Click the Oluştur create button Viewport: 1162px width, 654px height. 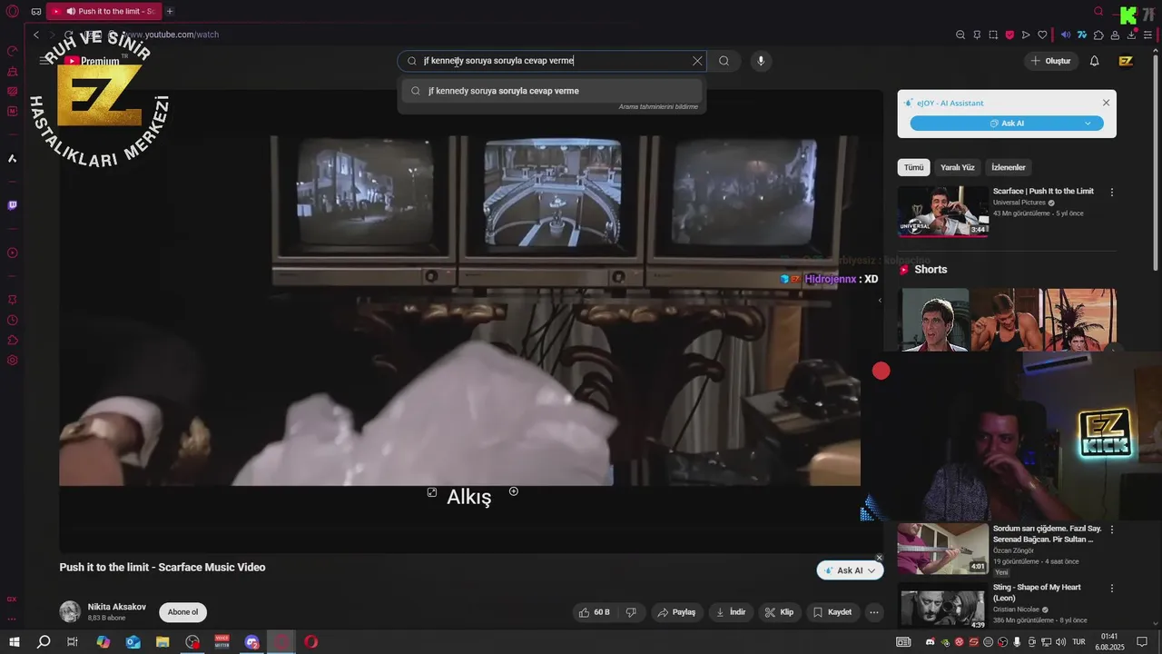[1050, 61]
